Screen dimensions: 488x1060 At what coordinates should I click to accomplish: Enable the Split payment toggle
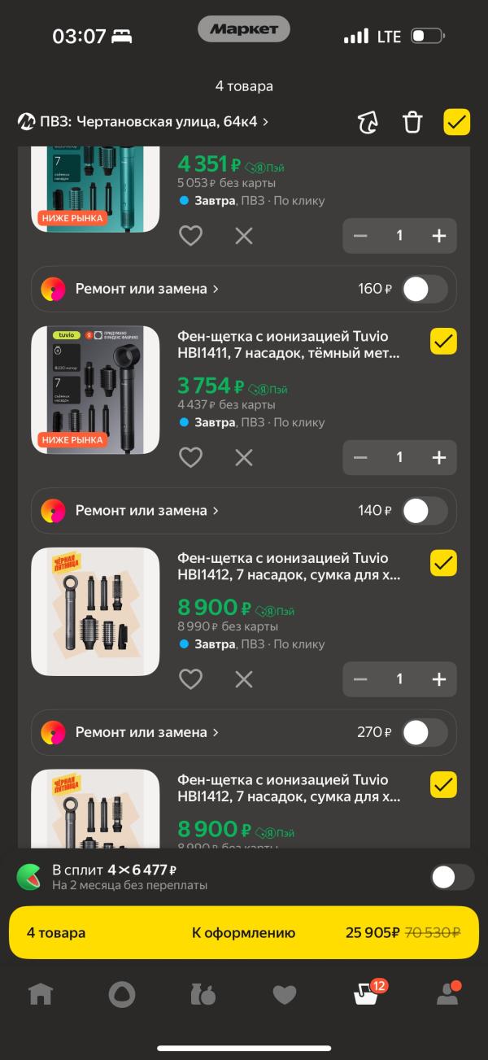click(452, 877)
